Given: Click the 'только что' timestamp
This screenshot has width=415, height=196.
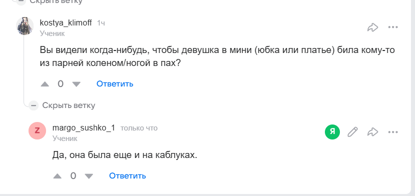Looking at the screenshot, I should tap(139, 128).
